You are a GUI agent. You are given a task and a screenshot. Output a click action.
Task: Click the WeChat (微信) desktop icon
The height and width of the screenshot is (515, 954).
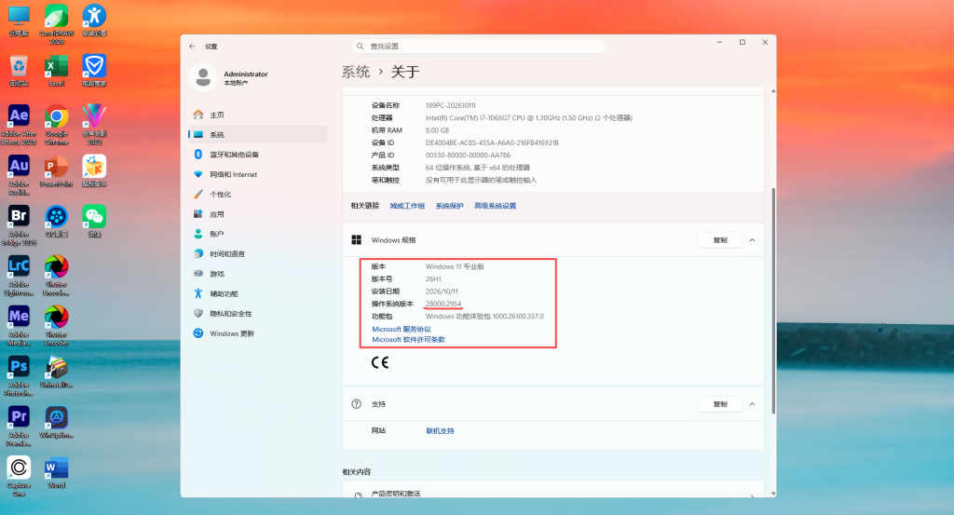click(x=94, y=222)
